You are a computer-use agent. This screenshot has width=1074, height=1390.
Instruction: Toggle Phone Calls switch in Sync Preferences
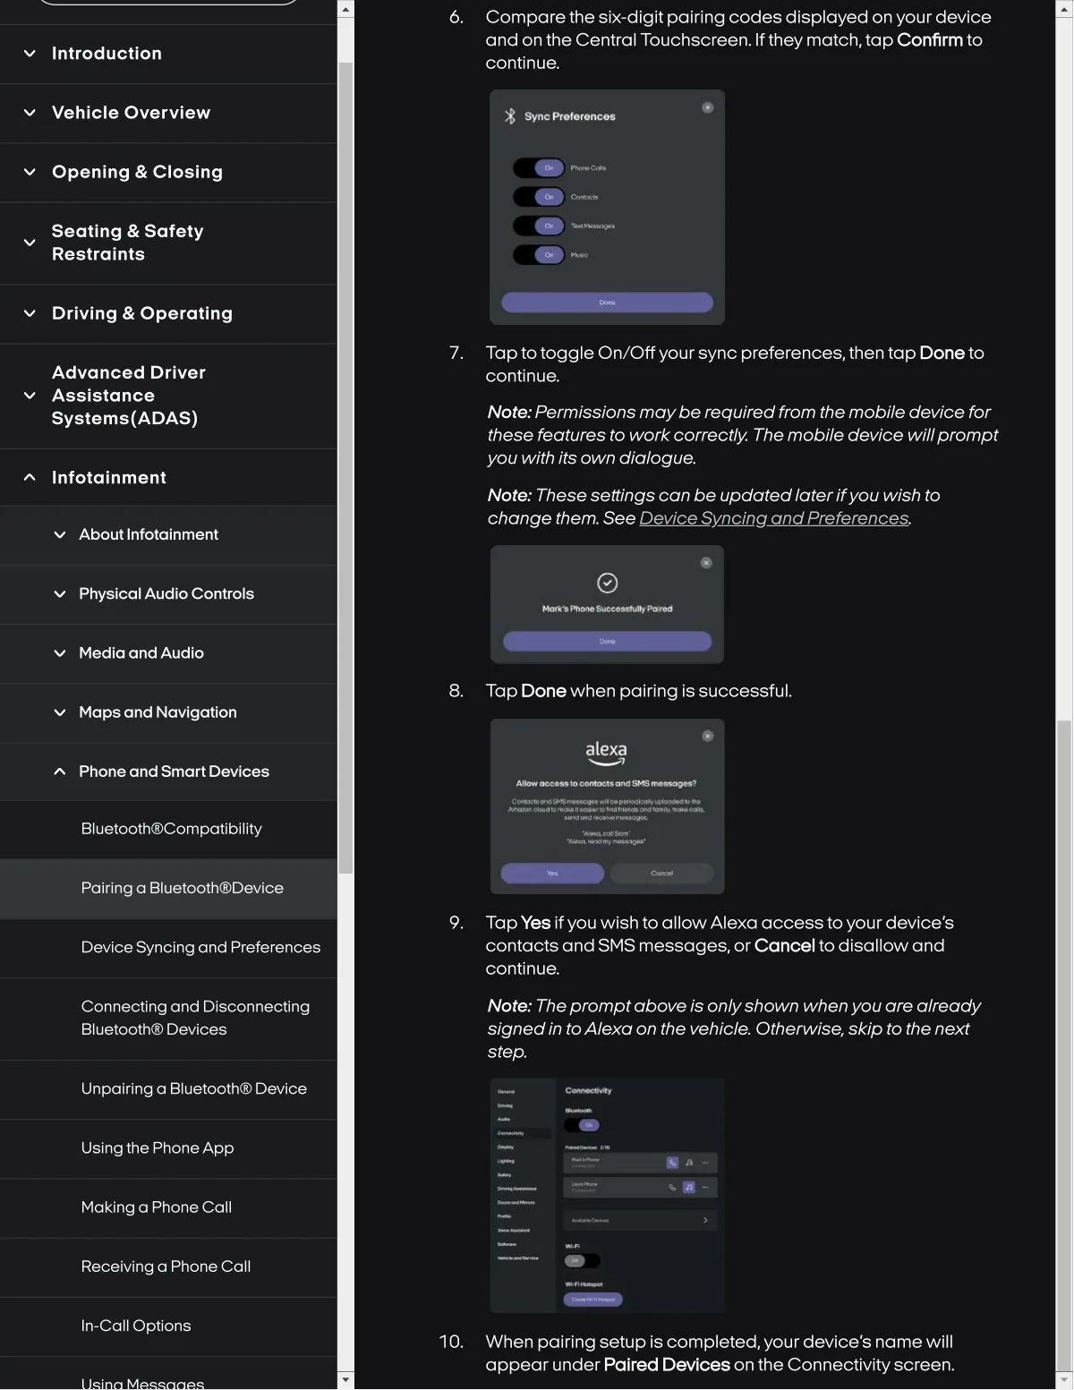point(539,167)
